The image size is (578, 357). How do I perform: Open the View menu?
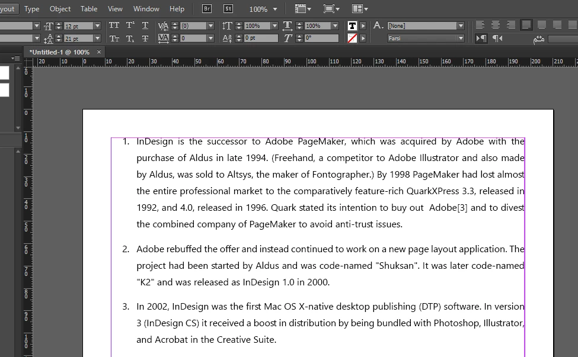tap(115, 9)
